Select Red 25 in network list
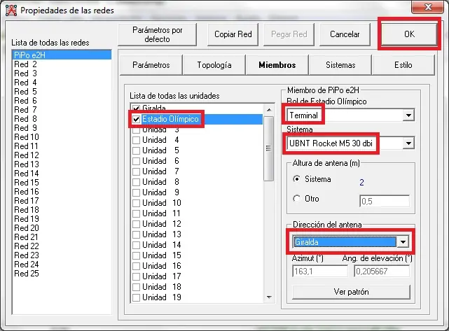This screenshot has width=449, height=331. [x=62, y=274]
